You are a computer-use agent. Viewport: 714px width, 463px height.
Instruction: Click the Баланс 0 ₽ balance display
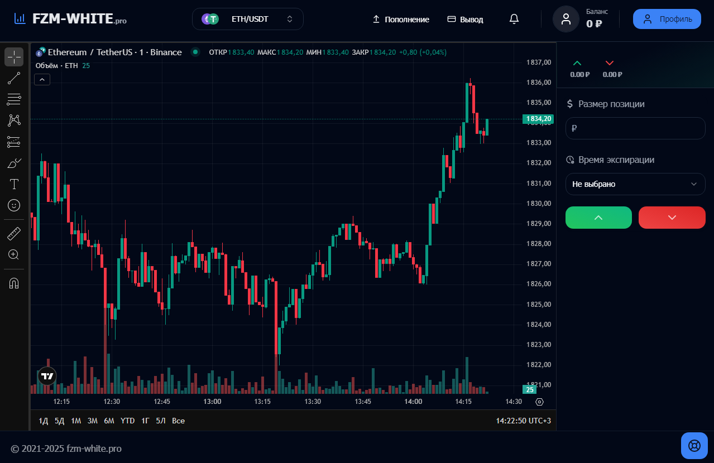pyautogui.click(x=596, y=19)
